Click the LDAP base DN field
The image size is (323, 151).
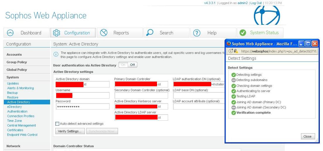pos(199,95)
